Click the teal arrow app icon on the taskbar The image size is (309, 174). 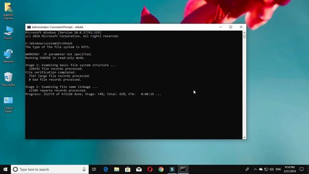(x=172, y=170)
